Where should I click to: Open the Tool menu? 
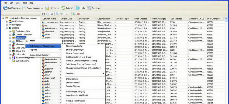click(25, 3)
